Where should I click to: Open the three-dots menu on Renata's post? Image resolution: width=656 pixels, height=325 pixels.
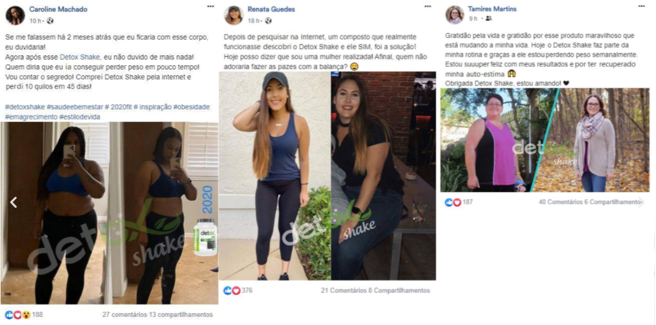pyautogui.click(x=427, y=6)
